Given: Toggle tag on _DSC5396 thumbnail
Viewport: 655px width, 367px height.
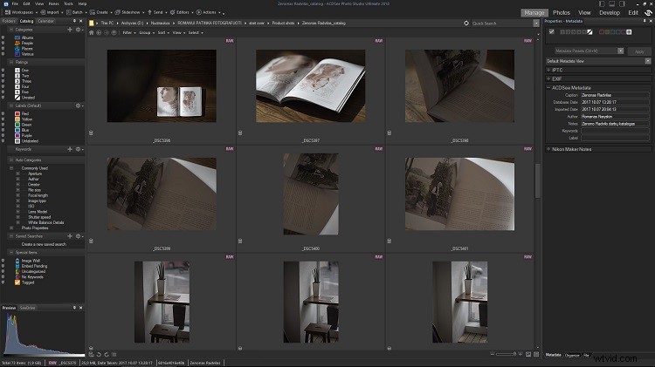Looking at the screenshot, I should (x=91, y=133).
